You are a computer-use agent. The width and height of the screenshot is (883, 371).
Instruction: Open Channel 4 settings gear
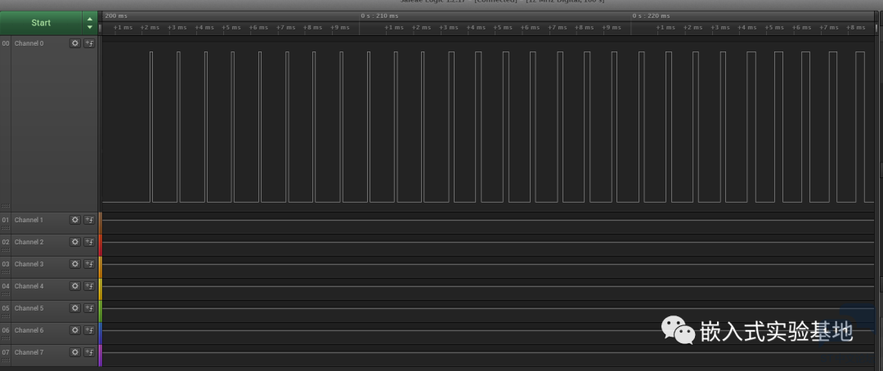(75, 286)
